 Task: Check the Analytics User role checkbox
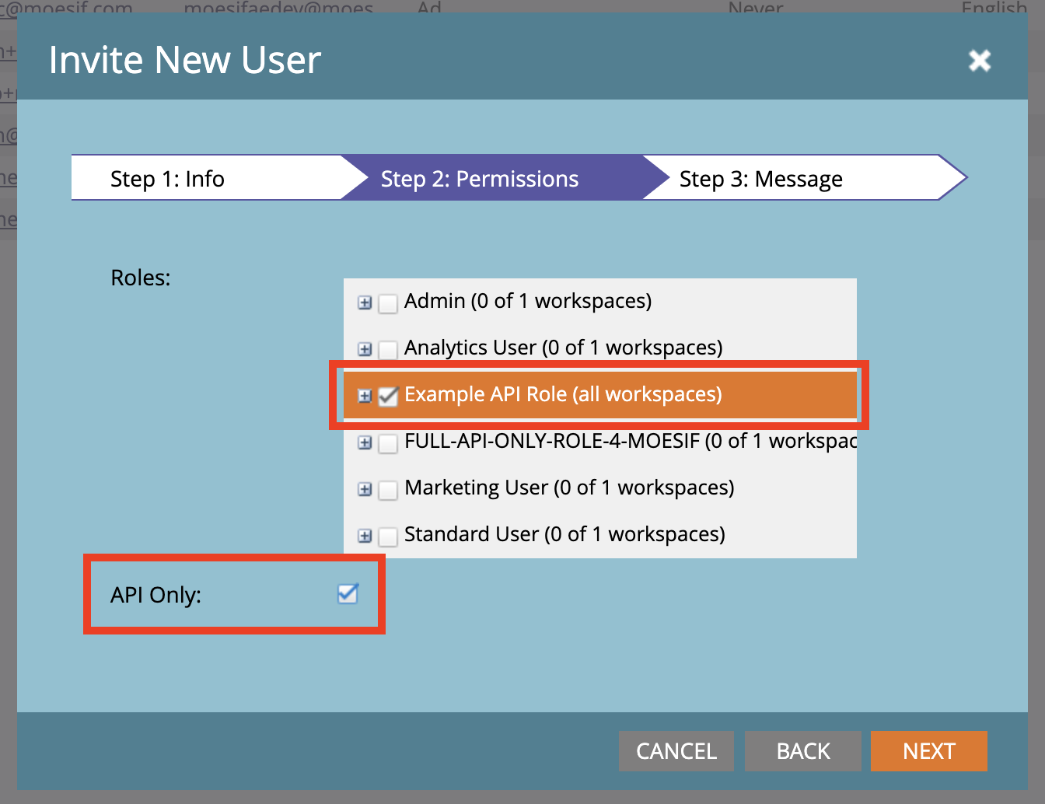click(x=388, y=349)
